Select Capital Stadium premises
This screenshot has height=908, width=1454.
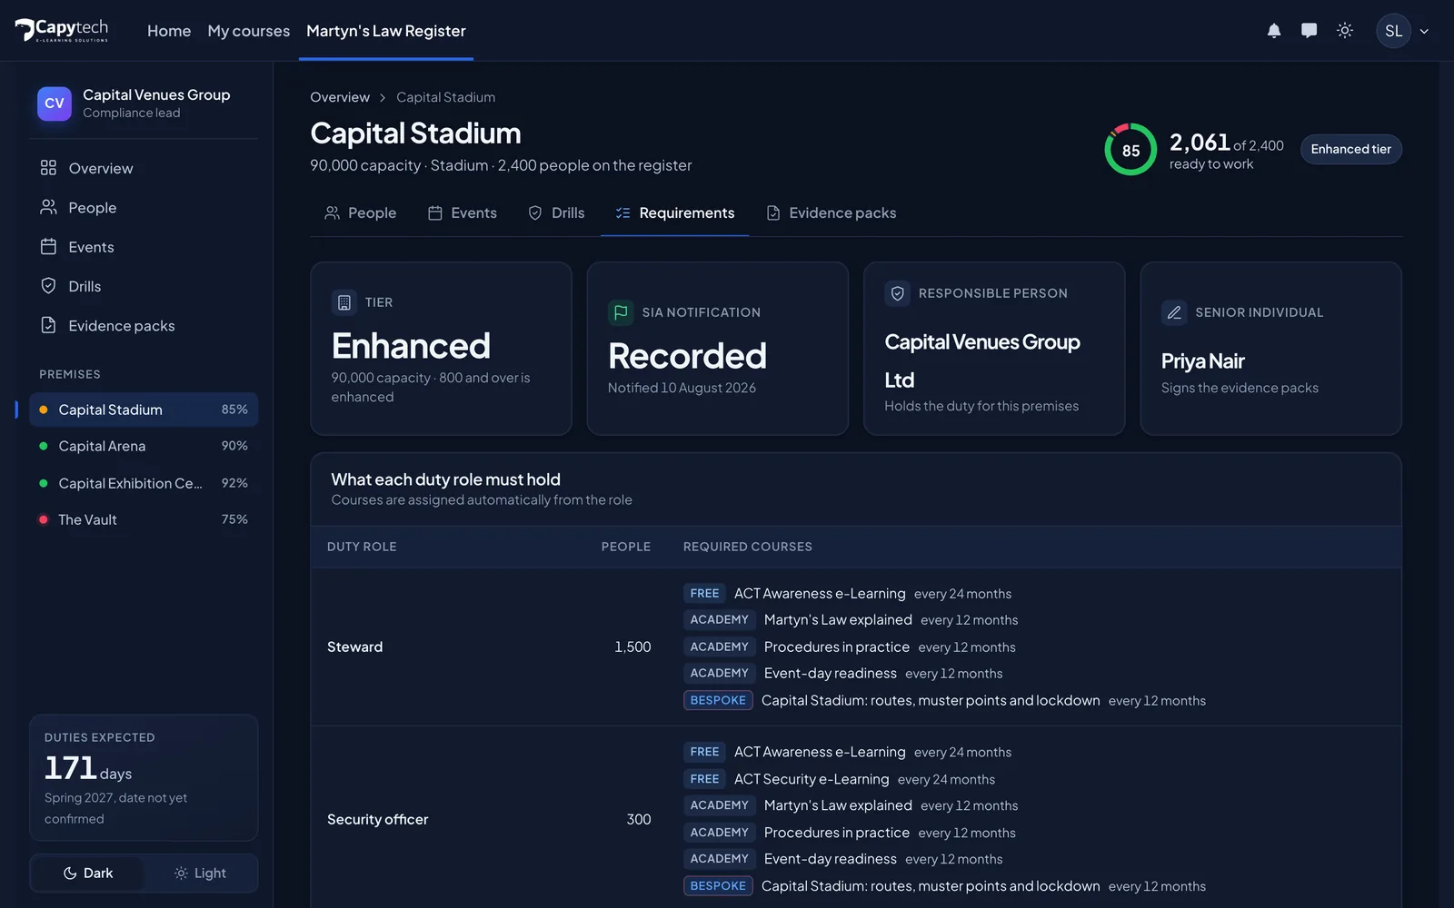144,410
